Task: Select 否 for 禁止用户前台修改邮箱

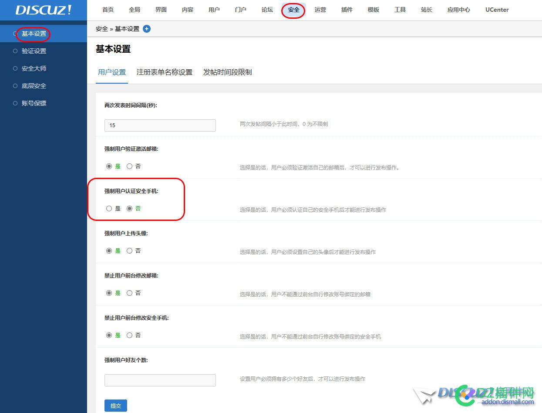Action: (x=129, y=293)
